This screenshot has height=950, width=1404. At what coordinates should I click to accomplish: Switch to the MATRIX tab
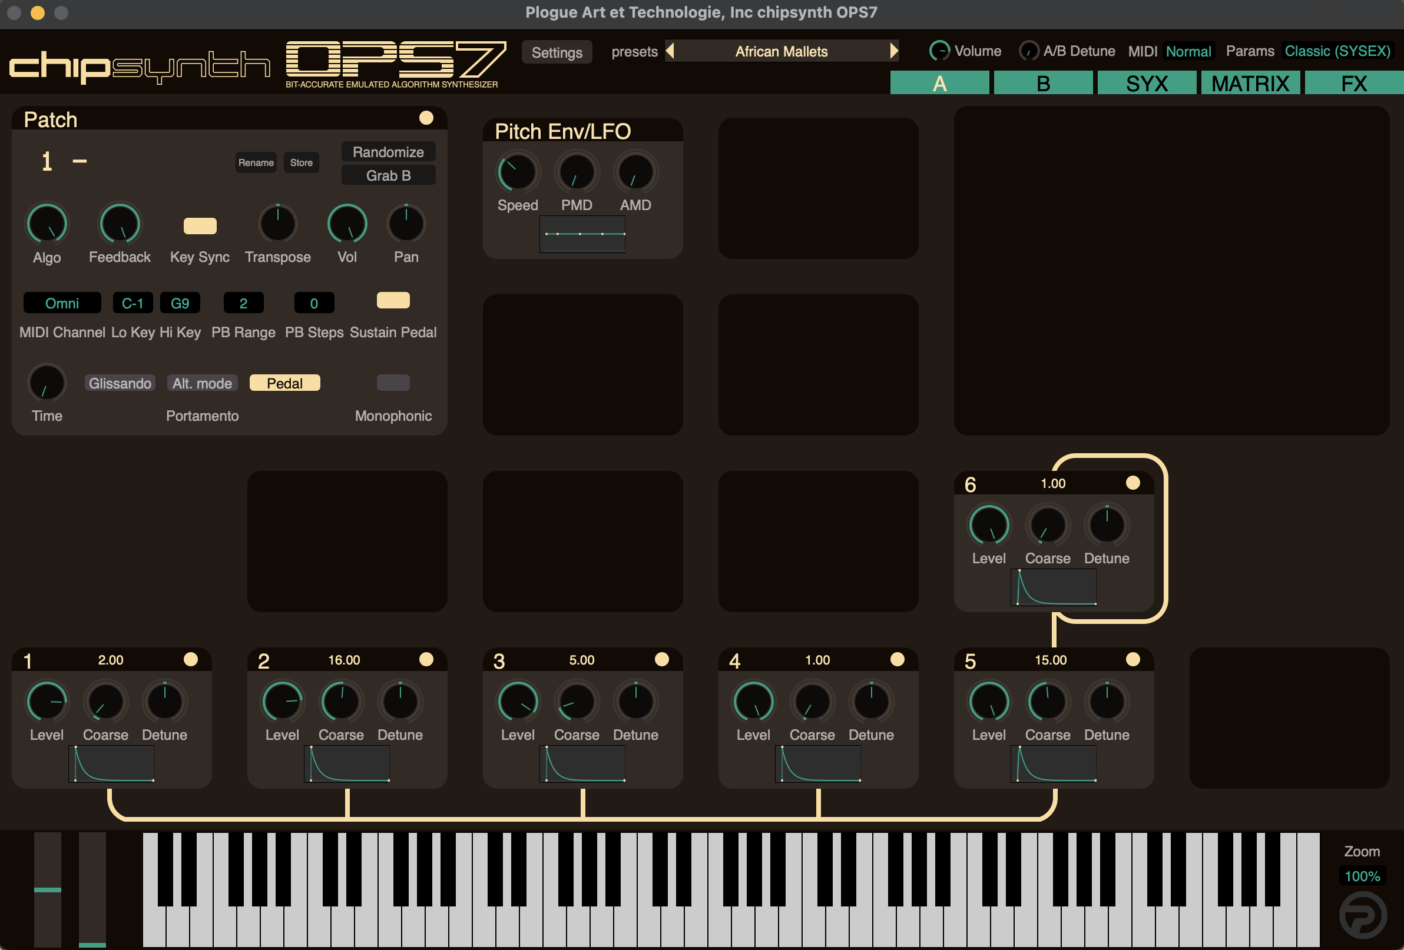1250,83
